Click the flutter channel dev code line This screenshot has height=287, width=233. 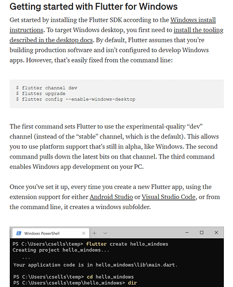47,88
